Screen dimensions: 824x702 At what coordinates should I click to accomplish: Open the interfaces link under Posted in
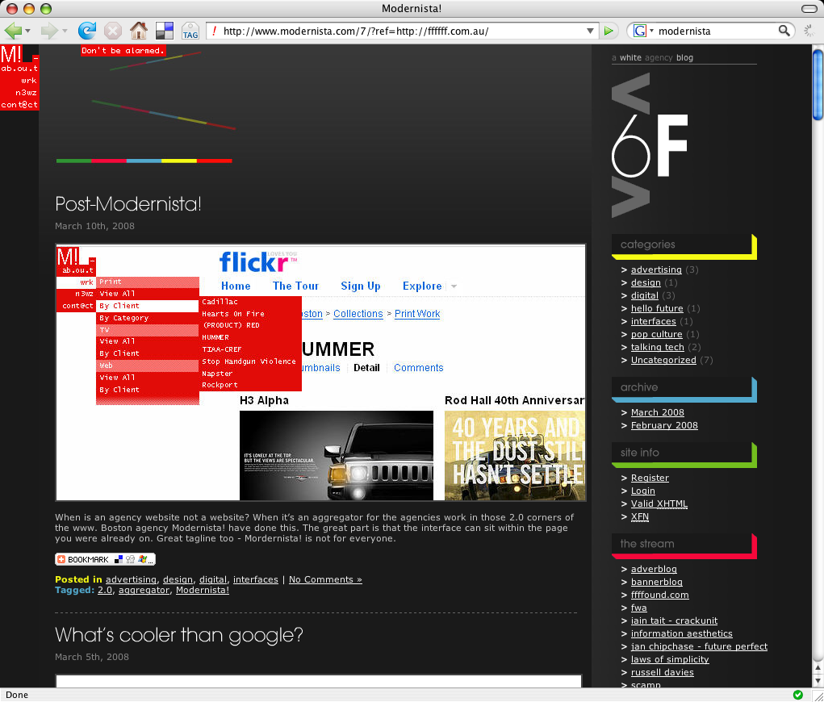click(255, 579)
